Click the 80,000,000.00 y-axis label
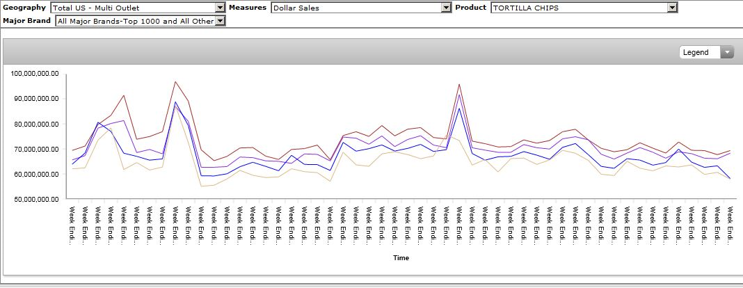Image resolution: width=743 pixels, height=288 pixels. click(35, 124)
